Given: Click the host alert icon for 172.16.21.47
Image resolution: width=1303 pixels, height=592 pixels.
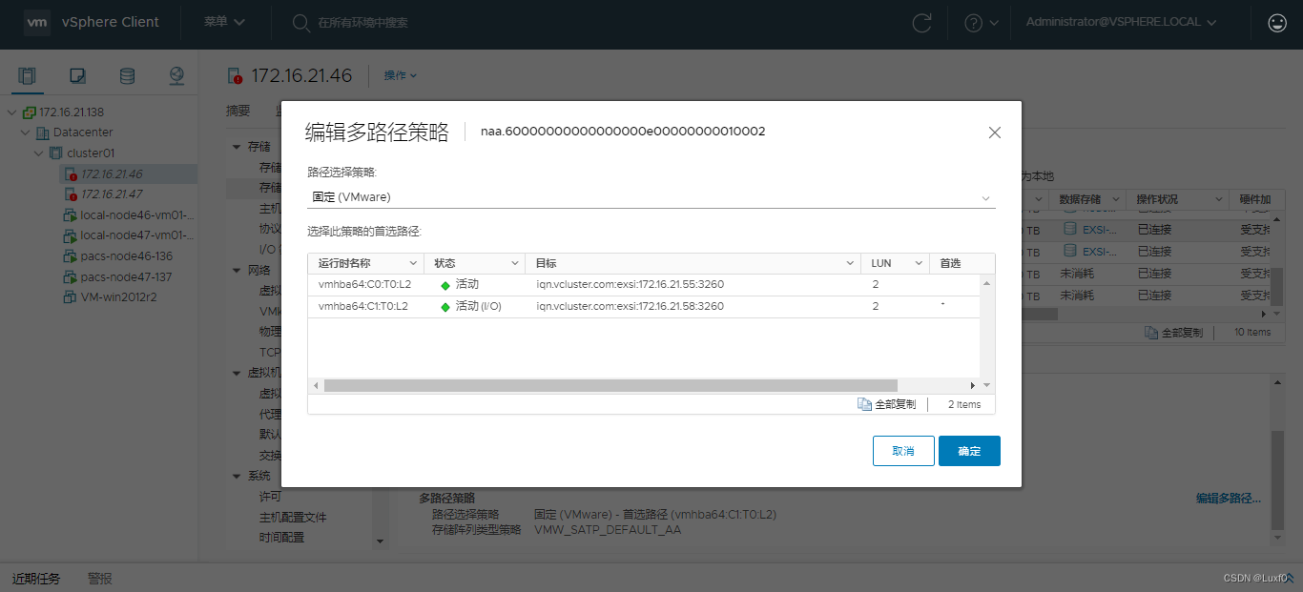Looking at the screenshot, I should 71,194.
